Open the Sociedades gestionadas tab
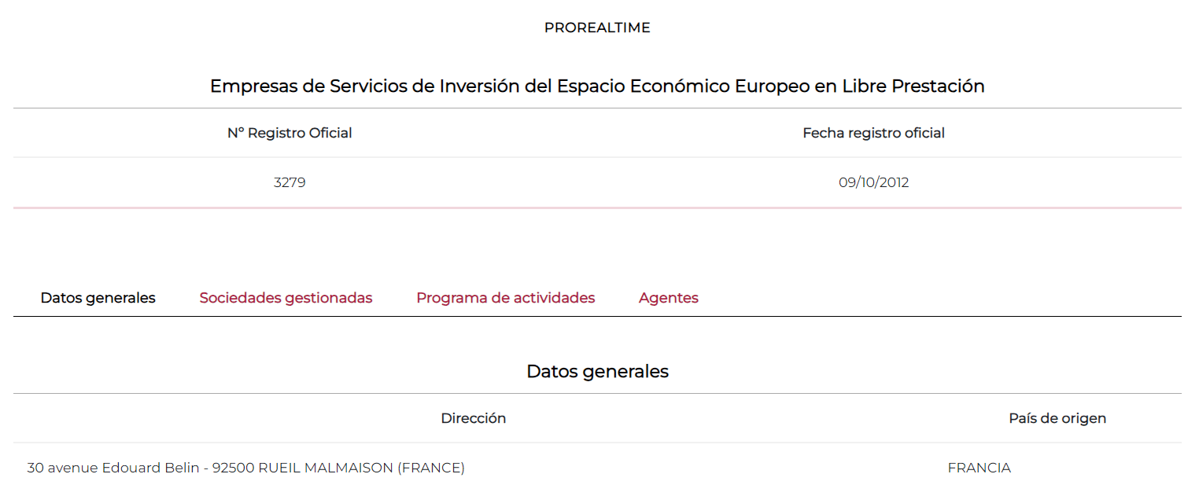 pos(286,298)
